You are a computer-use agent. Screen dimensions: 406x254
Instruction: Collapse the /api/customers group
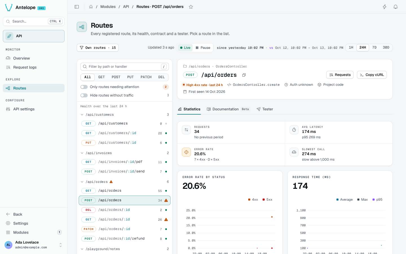click(x=82, y=115)
